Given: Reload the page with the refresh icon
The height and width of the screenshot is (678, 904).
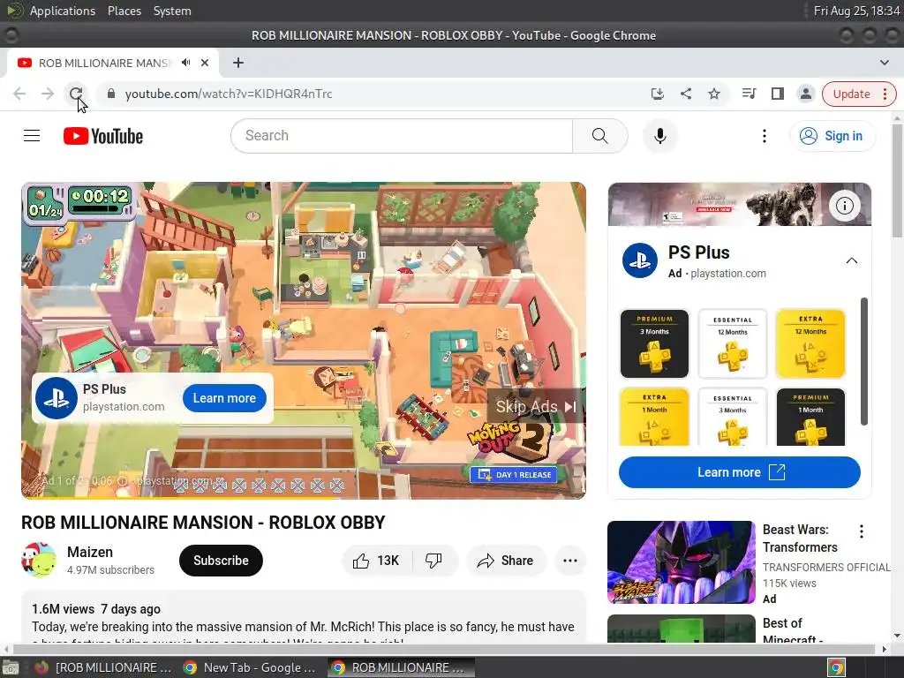Looking at the screenshot, I should (76, 94).
